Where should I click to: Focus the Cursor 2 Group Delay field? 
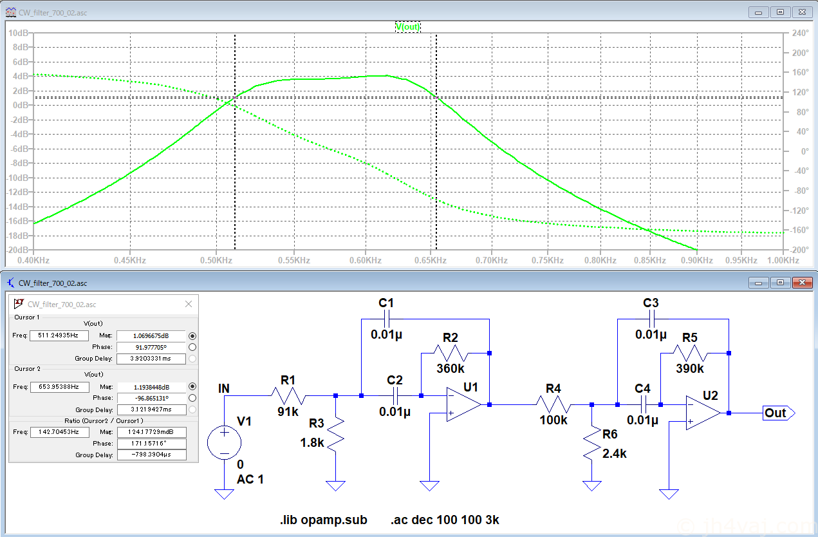click(x=151, y=409)
